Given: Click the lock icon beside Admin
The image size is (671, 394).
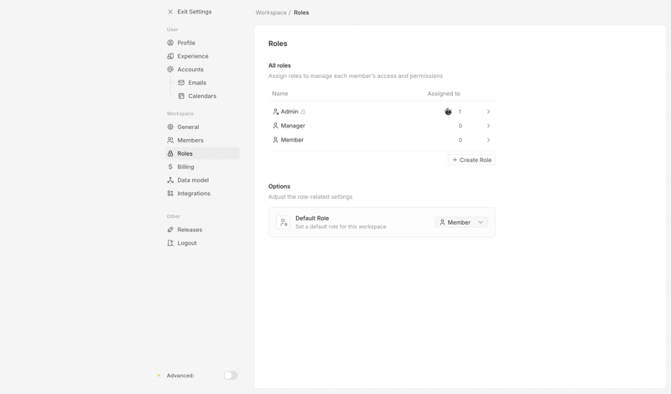Looking at the screenshot, I should (x=303, y=111).
